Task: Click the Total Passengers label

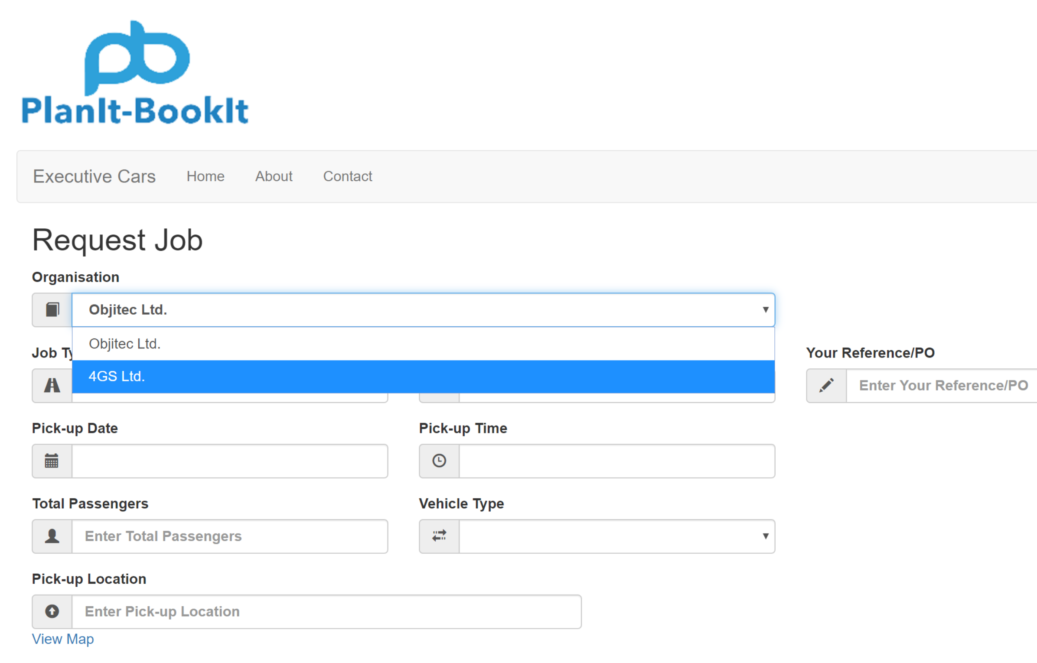Action: [x=90, y=504]
